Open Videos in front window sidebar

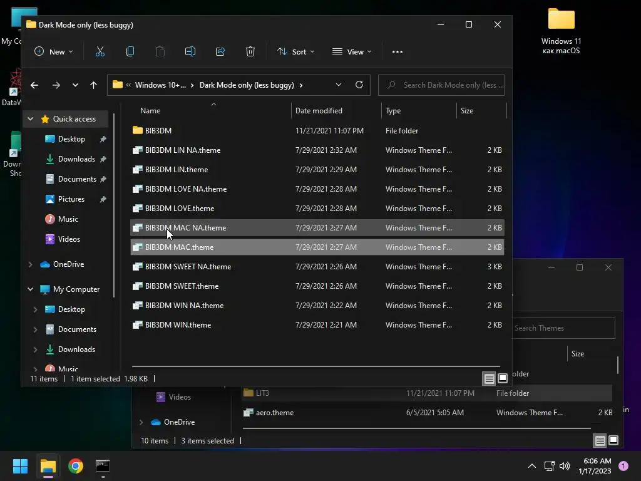coord(69,239)
